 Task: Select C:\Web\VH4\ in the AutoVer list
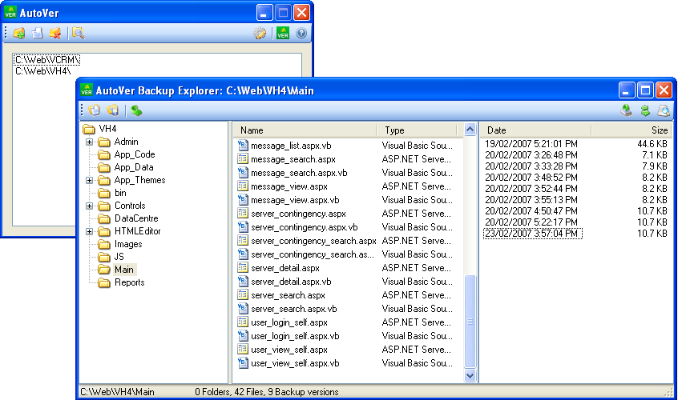click(x=42, y=70)
